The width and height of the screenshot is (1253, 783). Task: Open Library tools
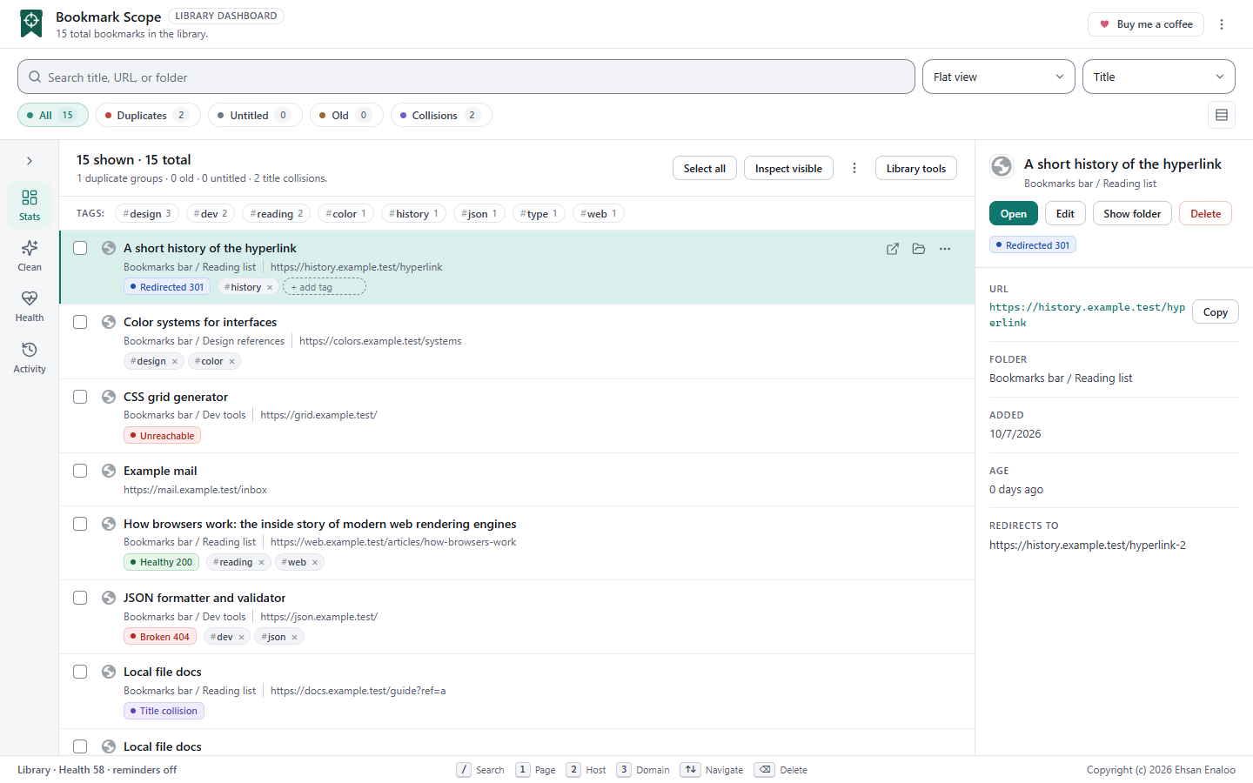pos(916,168)
